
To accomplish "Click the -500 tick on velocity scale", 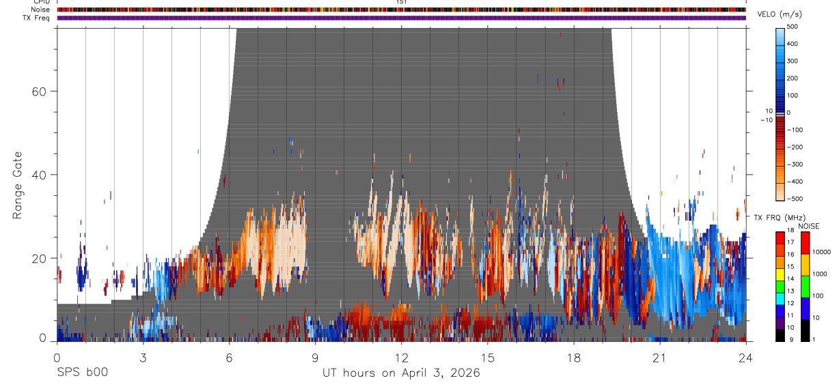I will (x=795, y=199).
